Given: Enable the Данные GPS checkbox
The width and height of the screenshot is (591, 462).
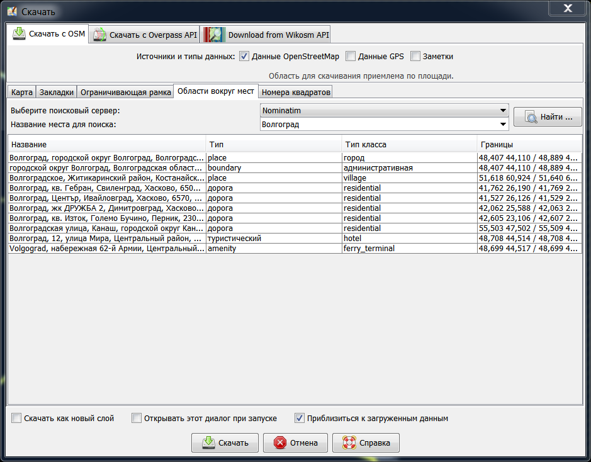Looking at the screenshot, I should pos(351,57).
